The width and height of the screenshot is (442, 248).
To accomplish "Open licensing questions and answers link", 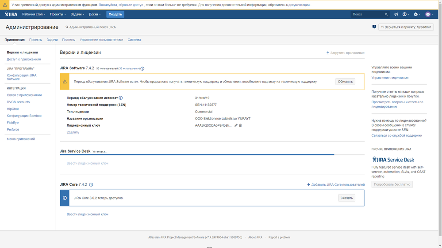I will [x=397, y=104].
